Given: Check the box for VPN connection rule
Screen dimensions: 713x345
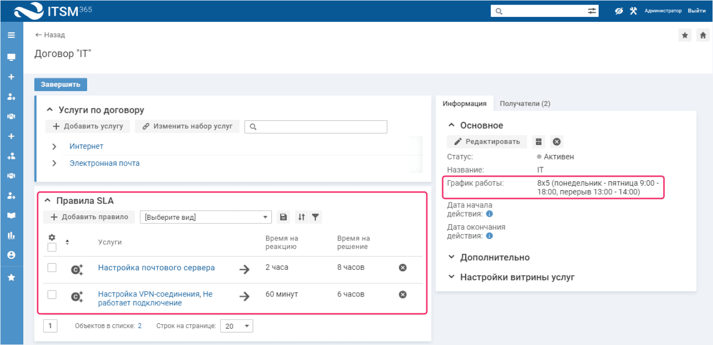Looking at the screenshot, I should click(52, 295).
